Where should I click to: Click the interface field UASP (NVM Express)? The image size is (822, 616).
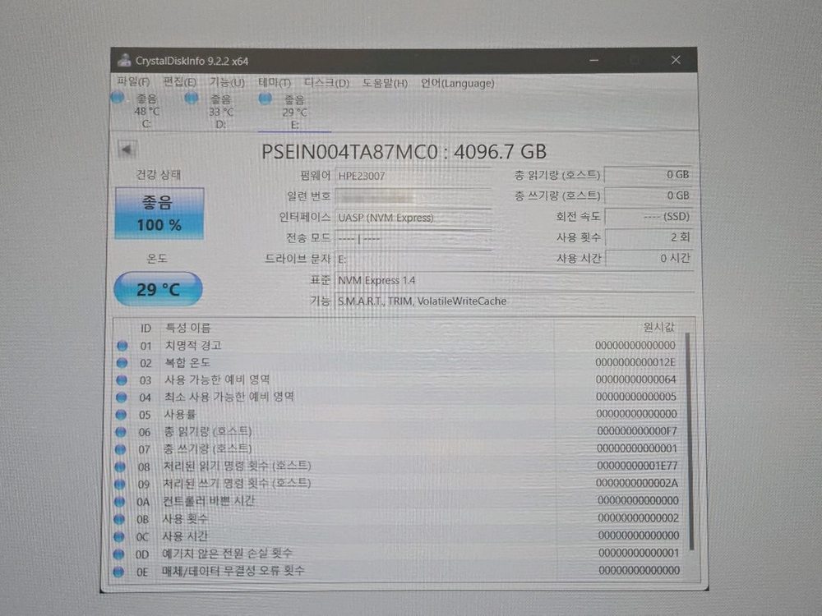pyautogui.click(x=413, y=218)
